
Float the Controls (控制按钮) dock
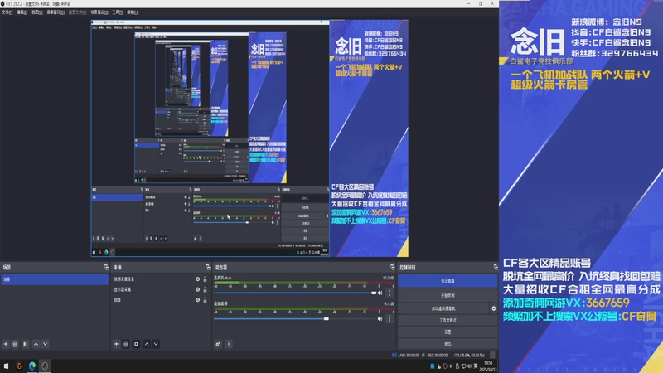point(495,267)
